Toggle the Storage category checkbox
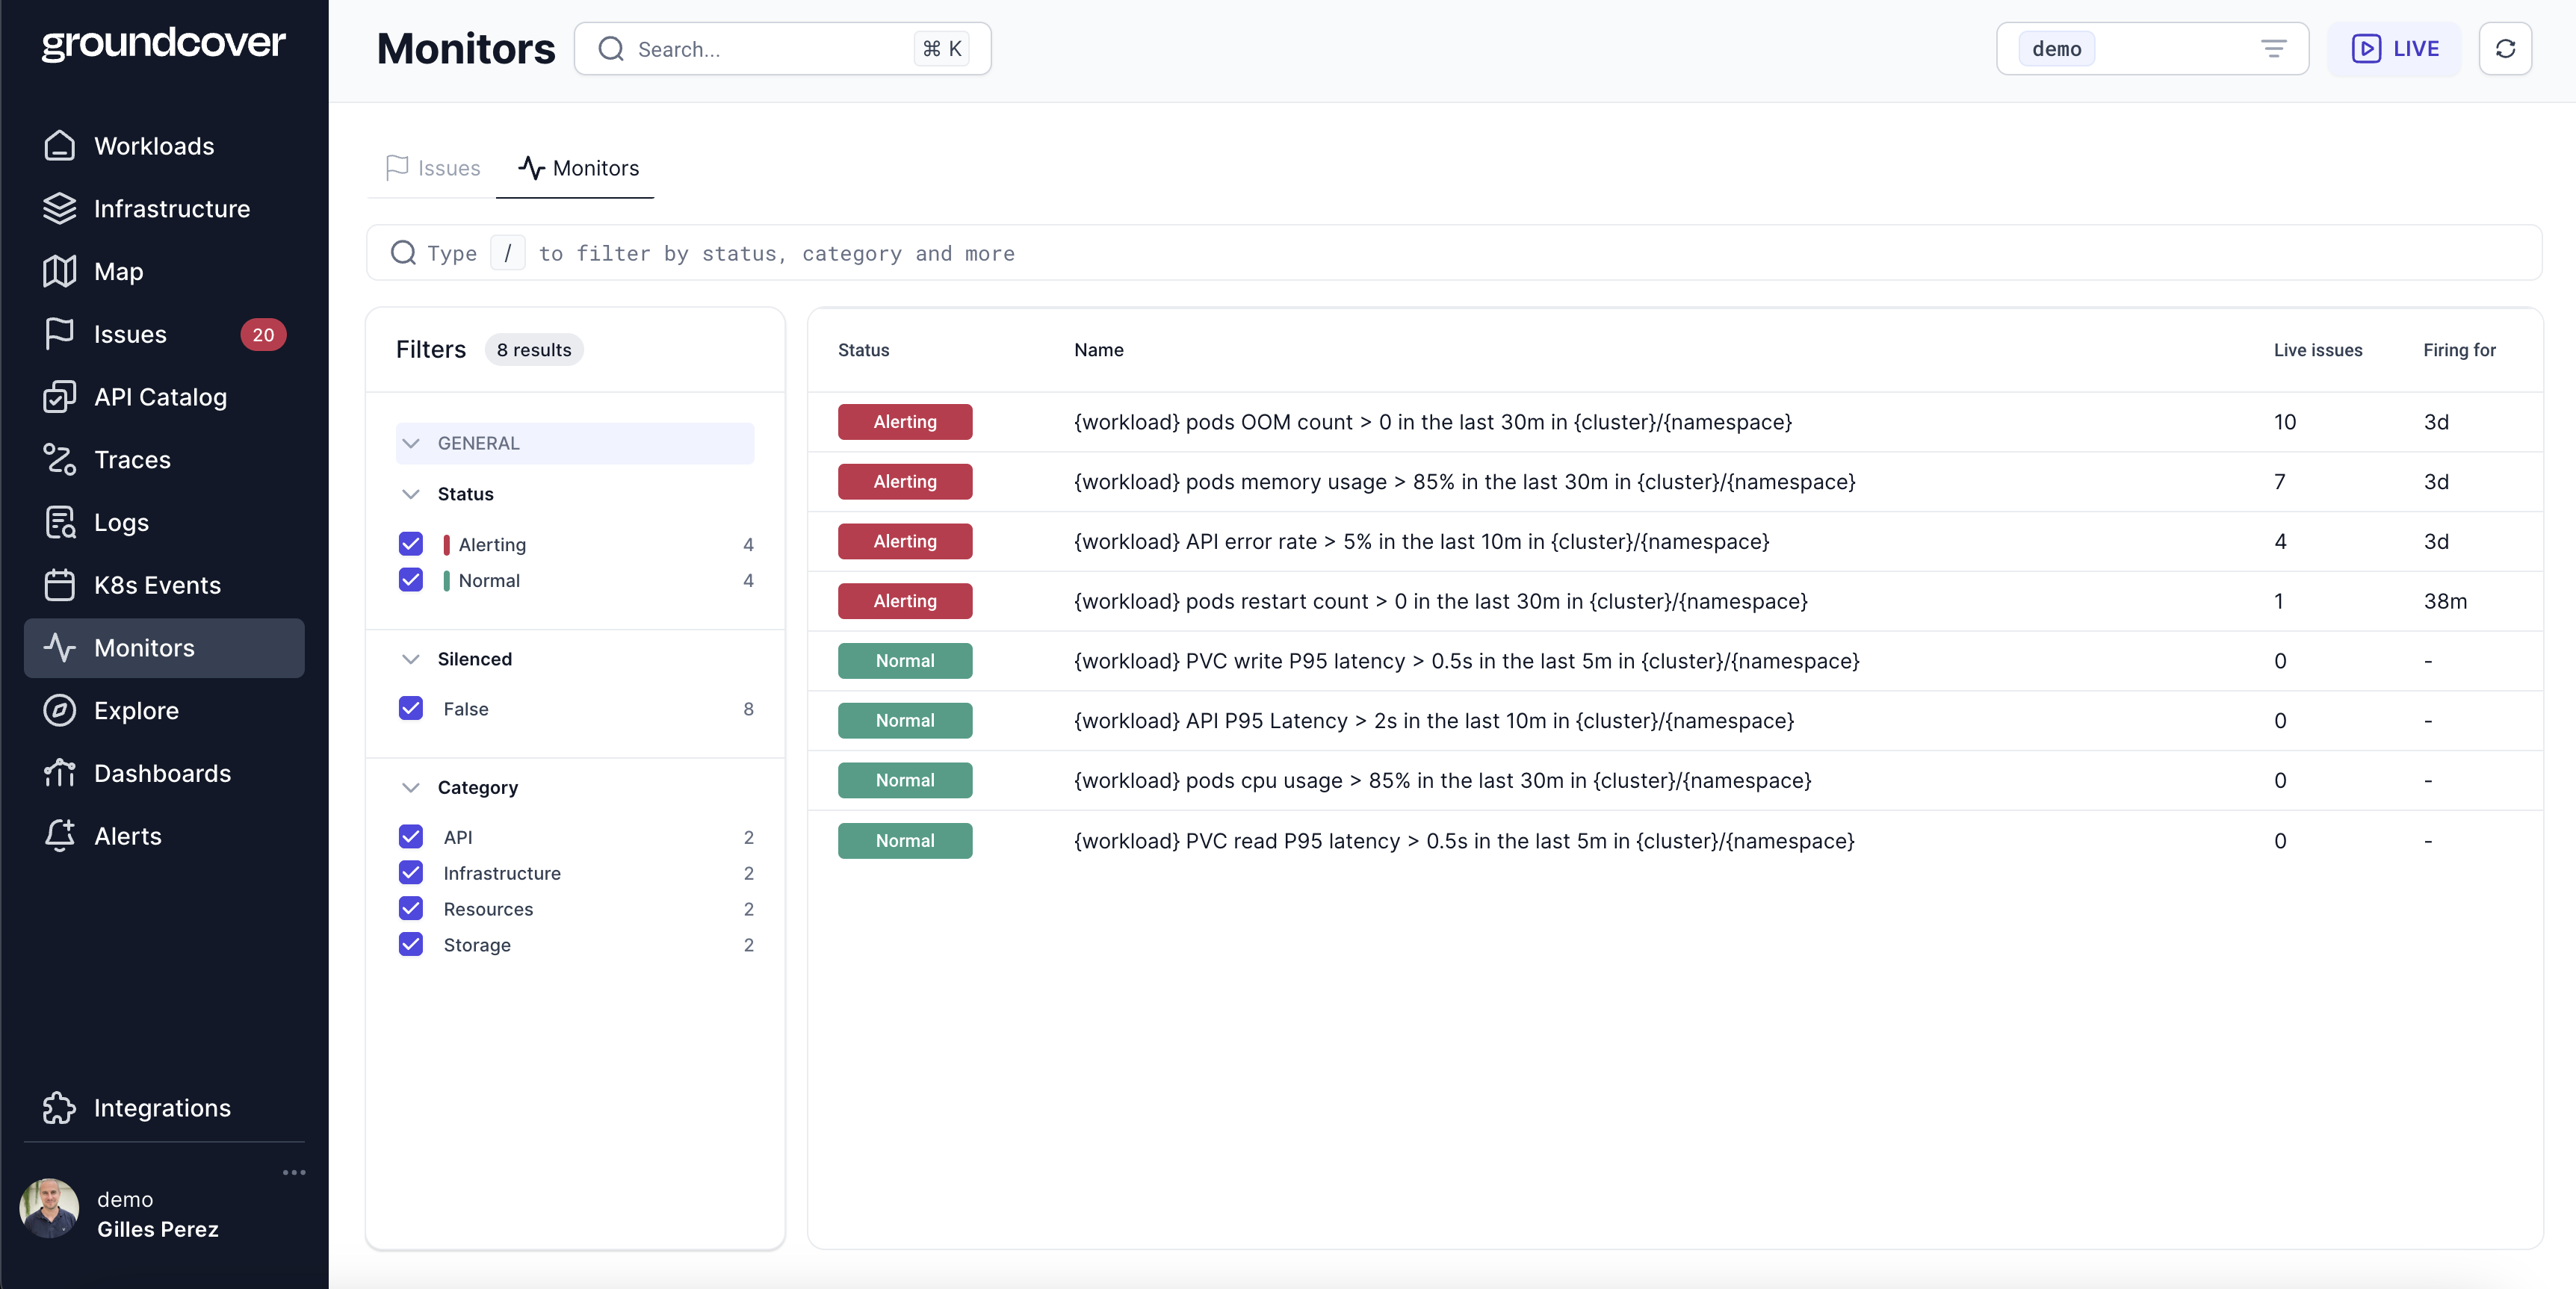 click(x=411, y=945)
